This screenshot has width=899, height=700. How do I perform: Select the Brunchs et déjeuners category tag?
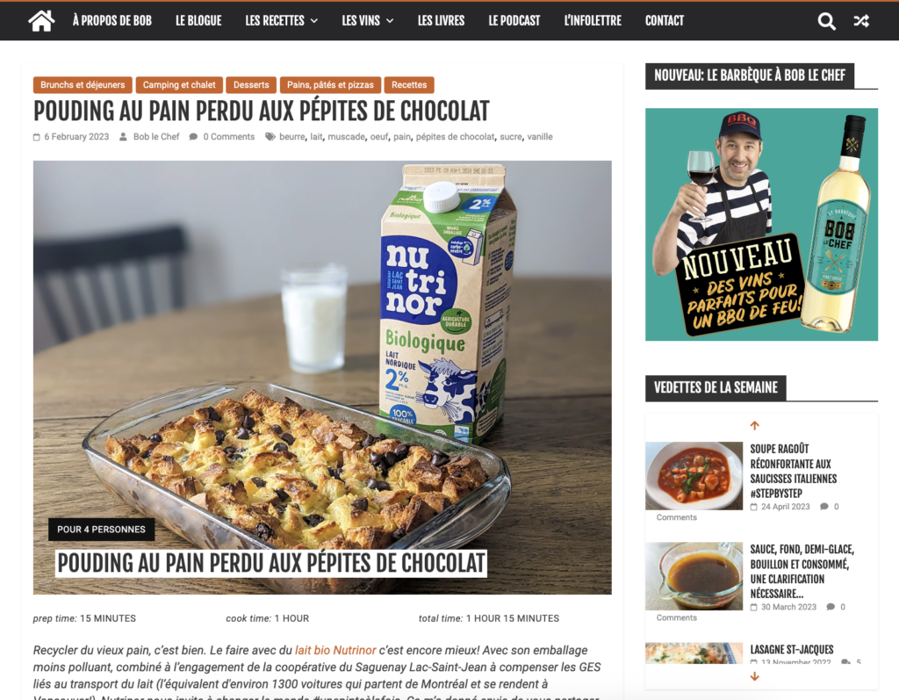[x=83, y=85]
